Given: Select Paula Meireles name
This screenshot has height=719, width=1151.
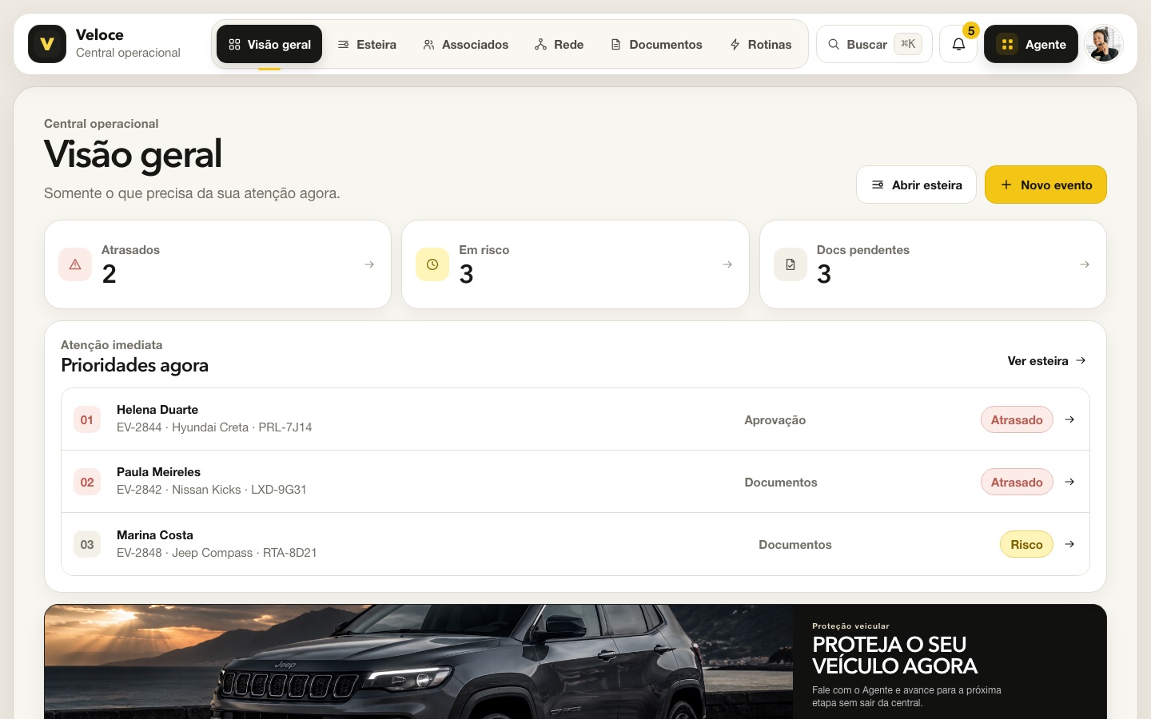Looking at the screenshot, I should (x=158, y=472).
